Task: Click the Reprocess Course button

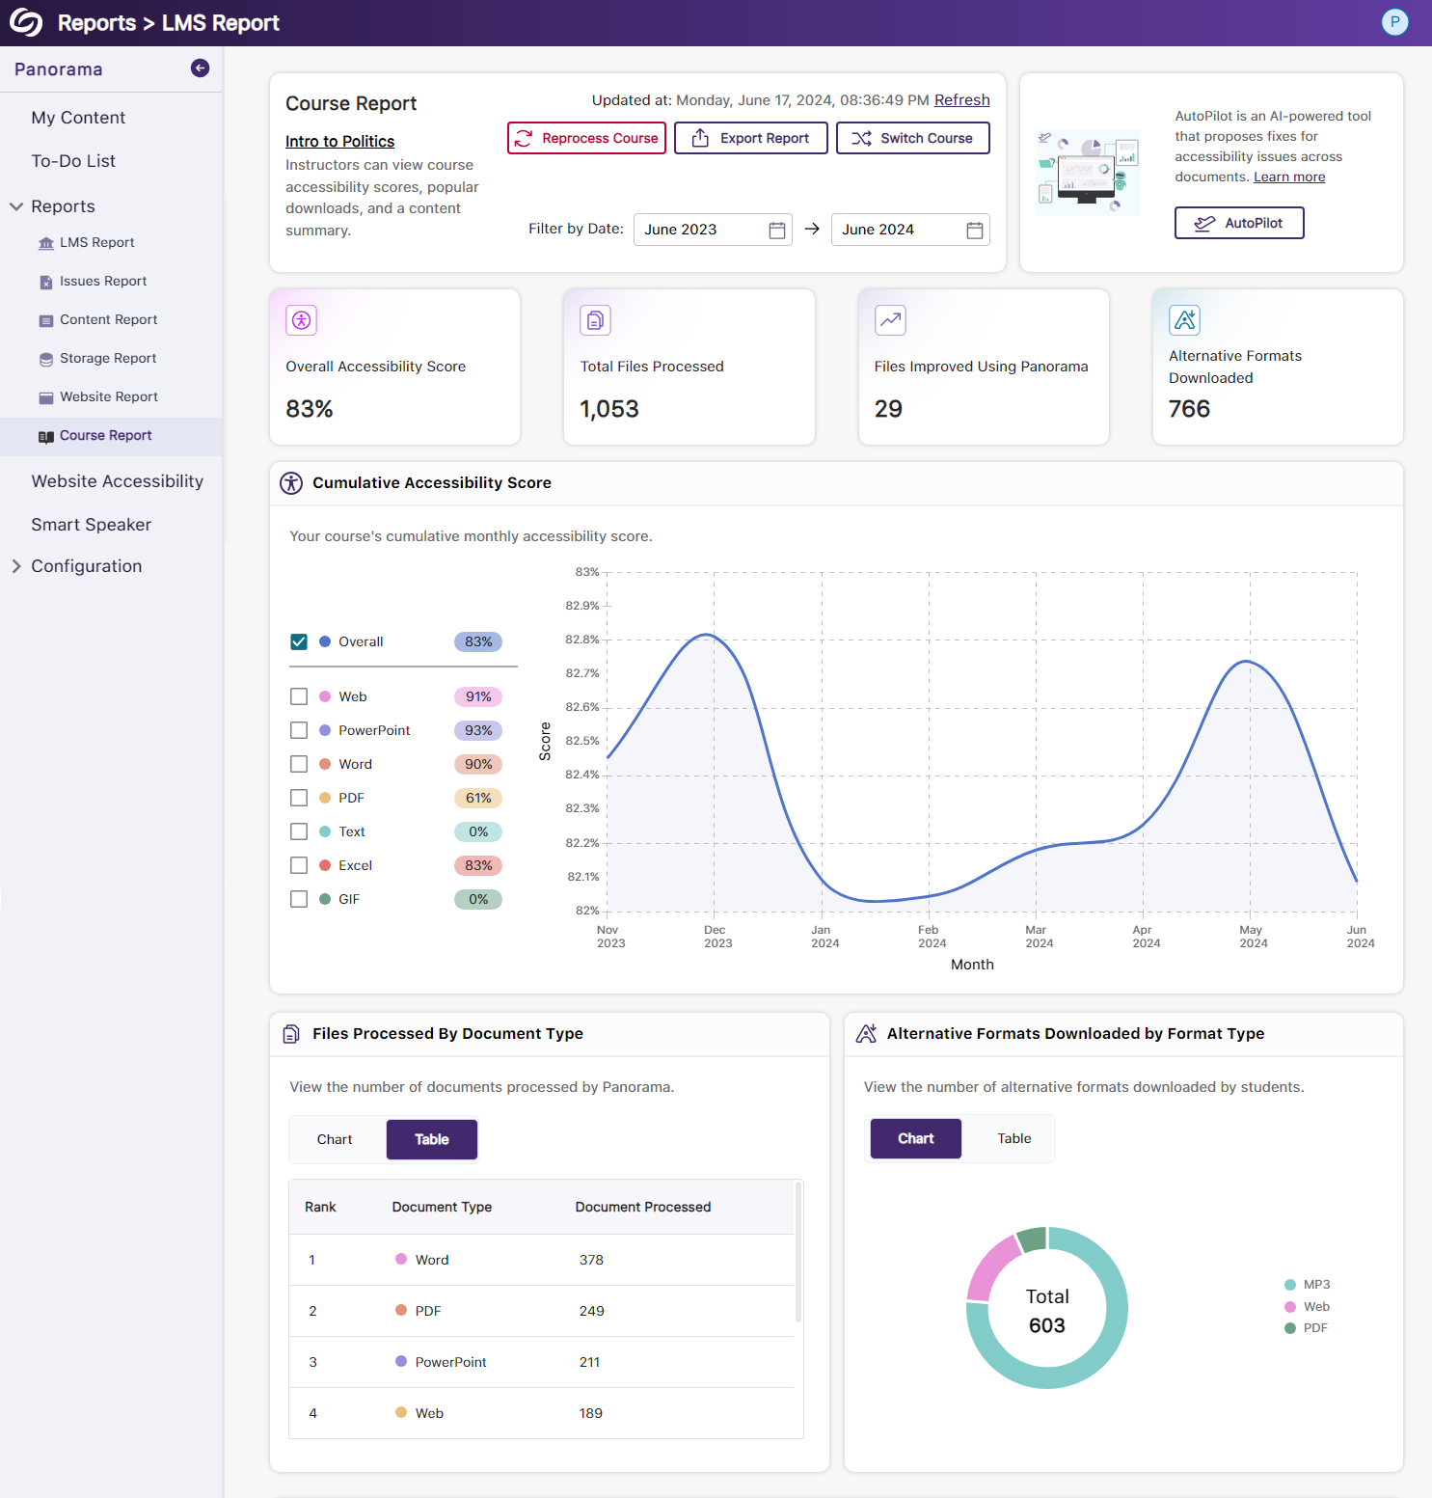Action: 586,138
